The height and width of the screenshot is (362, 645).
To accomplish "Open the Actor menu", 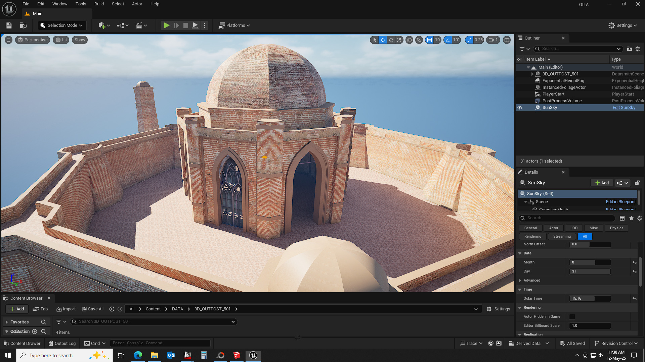I will point(137,4).
